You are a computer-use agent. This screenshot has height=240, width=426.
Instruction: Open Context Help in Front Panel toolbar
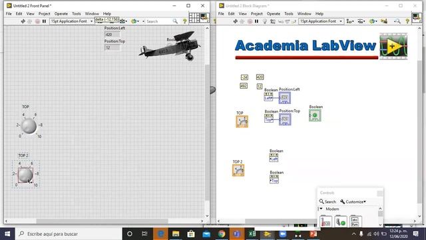185,21
